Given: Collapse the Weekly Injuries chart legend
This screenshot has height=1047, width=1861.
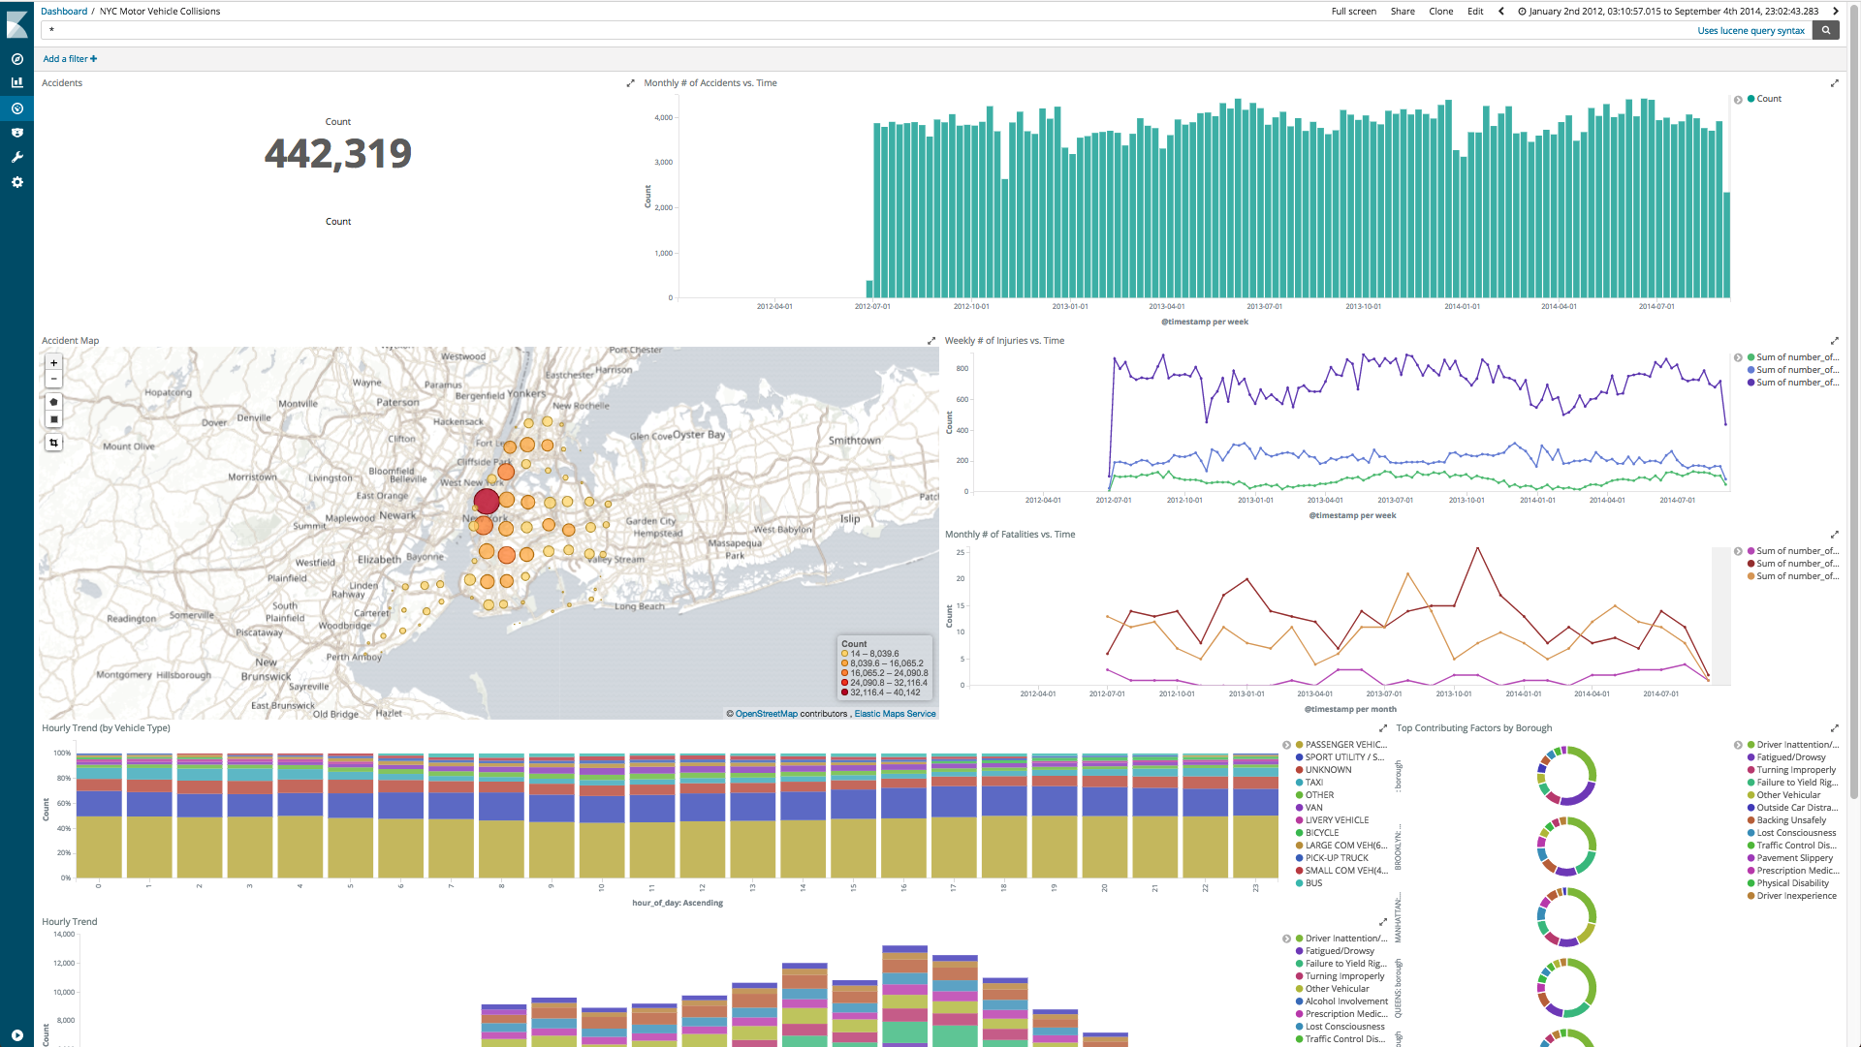Looking at the screenshot, I should pyautogui.click(x=1738, y=357).
